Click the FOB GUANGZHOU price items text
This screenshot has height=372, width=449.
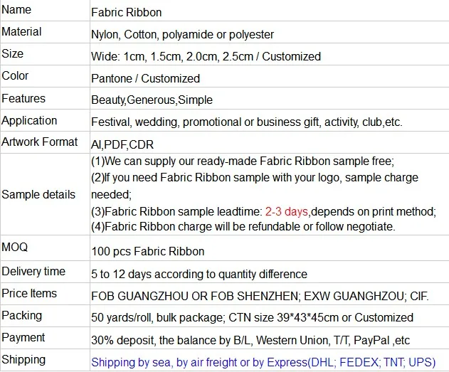click(x=252, y=295)
